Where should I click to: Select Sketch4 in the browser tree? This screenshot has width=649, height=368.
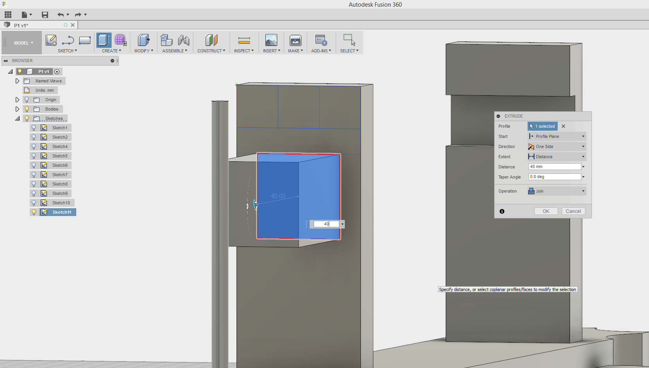(x=60, y=146)
